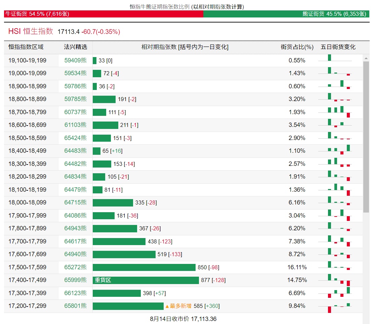
Task: Click the 66123熊 warrant code
Action: [75, 293]
